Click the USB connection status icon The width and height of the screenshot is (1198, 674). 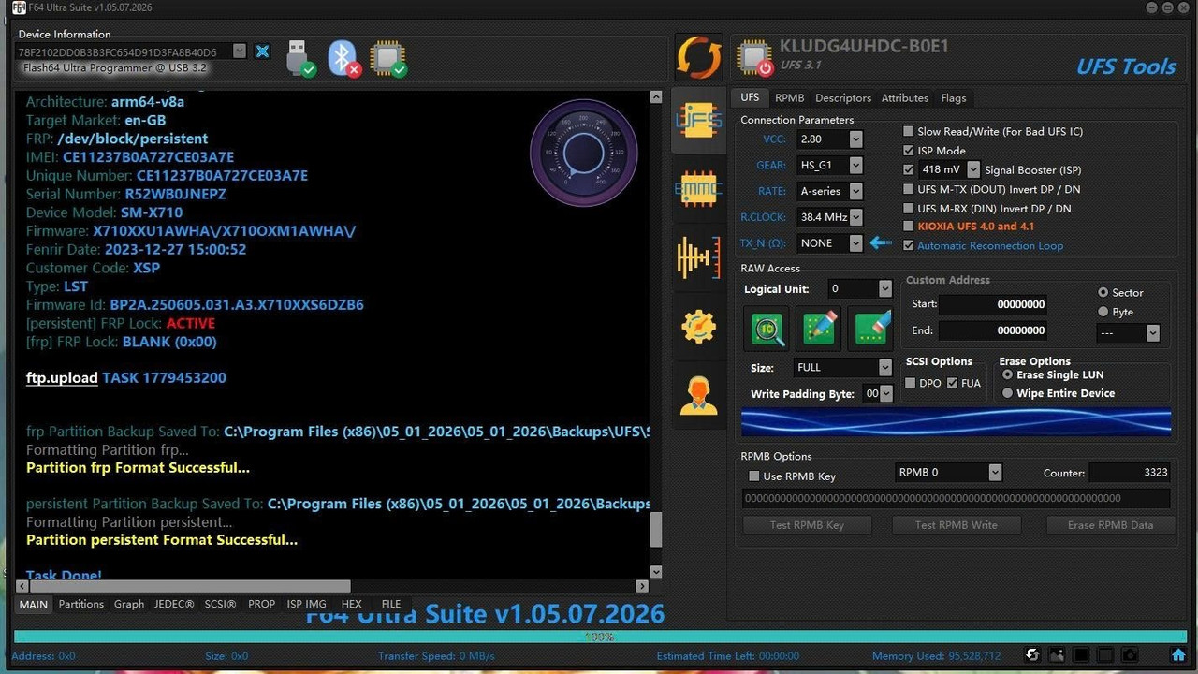[299, 57]
